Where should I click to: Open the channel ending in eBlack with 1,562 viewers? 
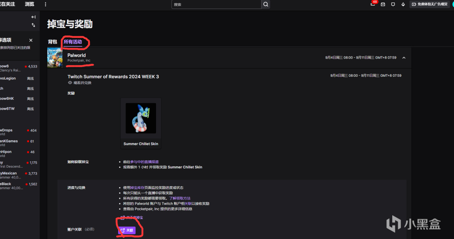click(18, 186)
